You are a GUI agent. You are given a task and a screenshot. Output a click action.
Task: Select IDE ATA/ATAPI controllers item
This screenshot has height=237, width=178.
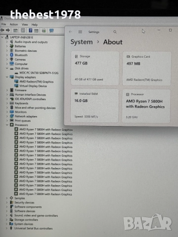[x=30, y=99]
